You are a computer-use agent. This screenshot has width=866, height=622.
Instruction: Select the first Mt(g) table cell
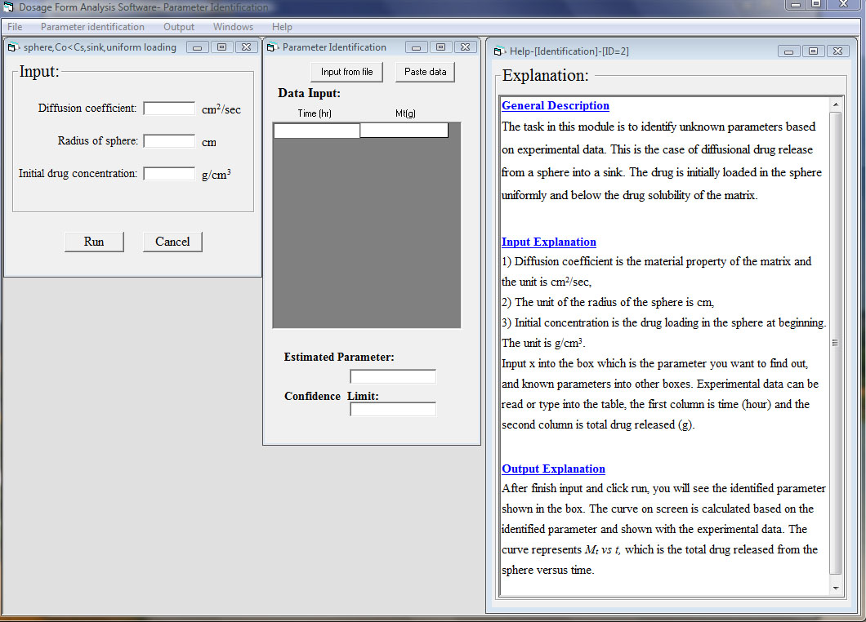point(404,131)
